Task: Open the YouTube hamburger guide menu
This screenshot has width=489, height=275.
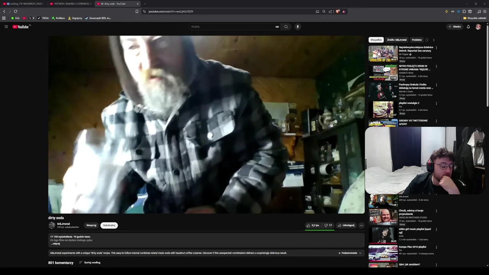Action: 6,27
